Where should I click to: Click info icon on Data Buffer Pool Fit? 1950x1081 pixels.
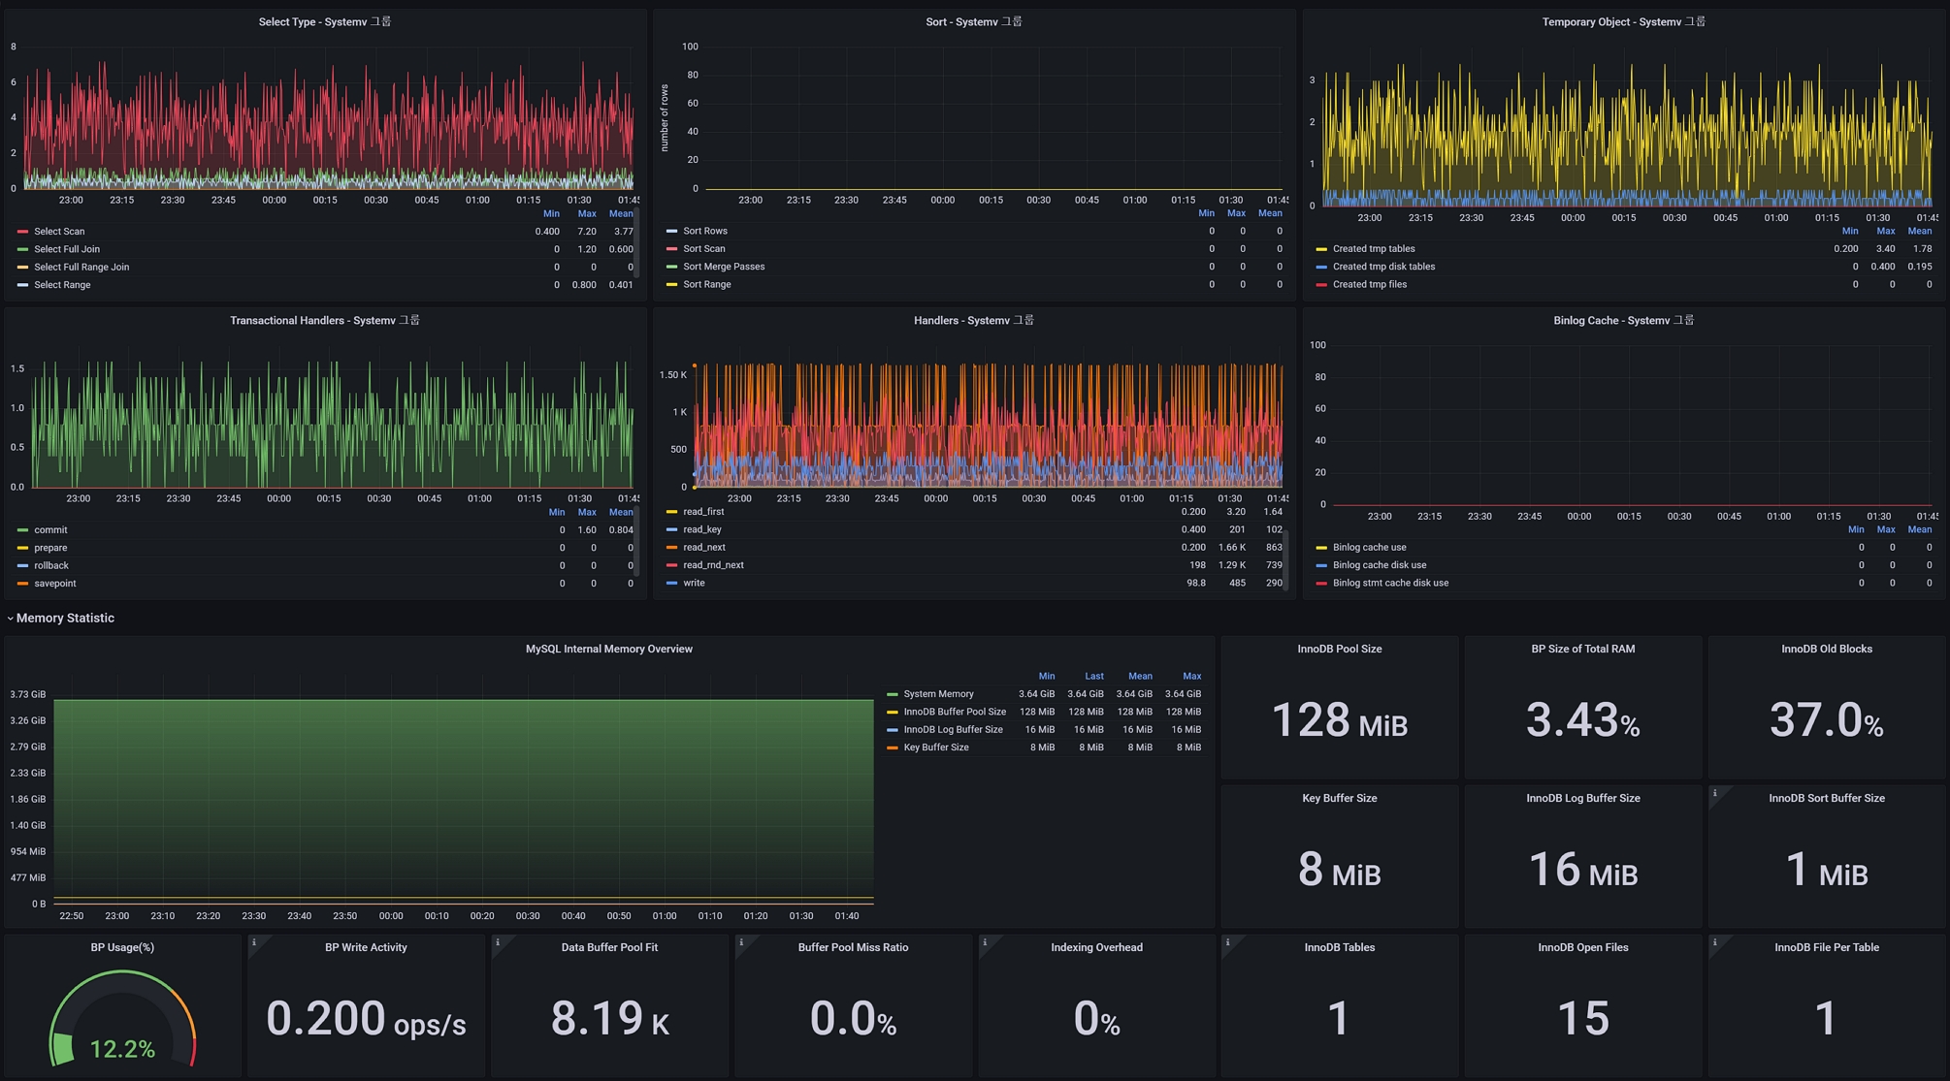click(x=498, y=942)
